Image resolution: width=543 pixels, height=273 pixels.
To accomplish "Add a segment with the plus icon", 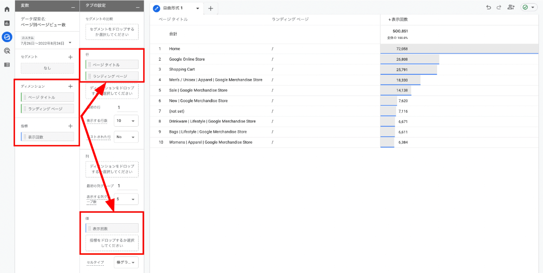I will (x=70, y=57).
